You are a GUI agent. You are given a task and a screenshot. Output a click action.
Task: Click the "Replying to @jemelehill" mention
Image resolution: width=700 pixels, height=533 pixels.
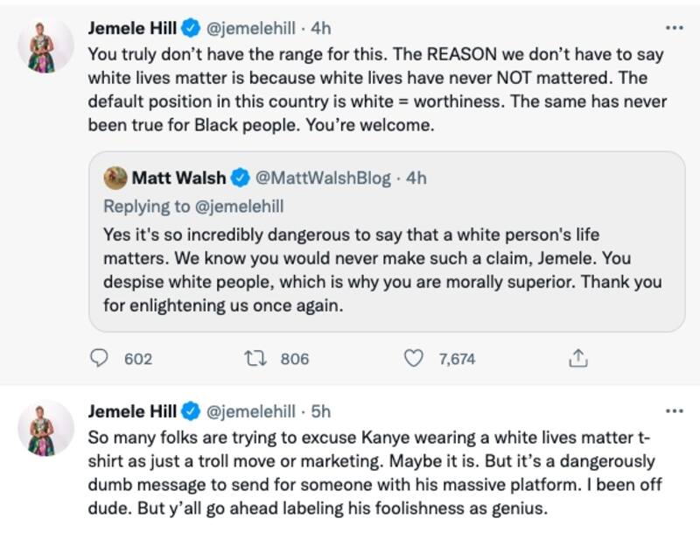(235, 207)
